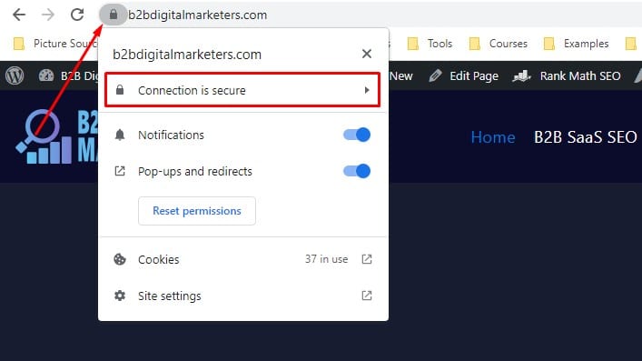Click the b2bdigitalmarketers.com address bar URL

[x=197, y=15]
